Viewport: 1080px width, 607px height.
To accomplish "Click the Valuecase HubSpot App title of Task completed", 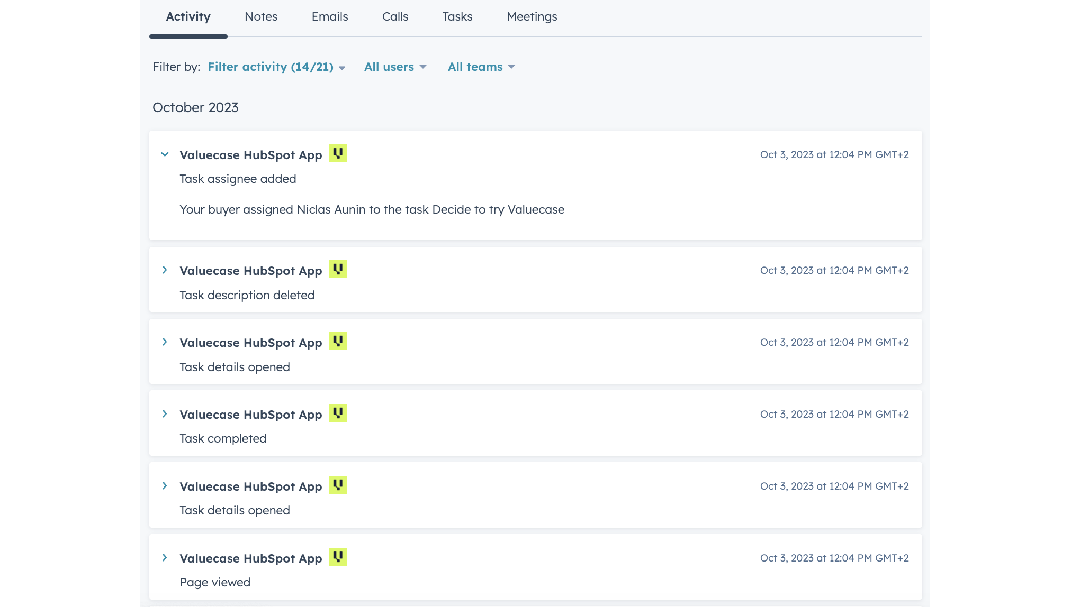I will [250, 415].
